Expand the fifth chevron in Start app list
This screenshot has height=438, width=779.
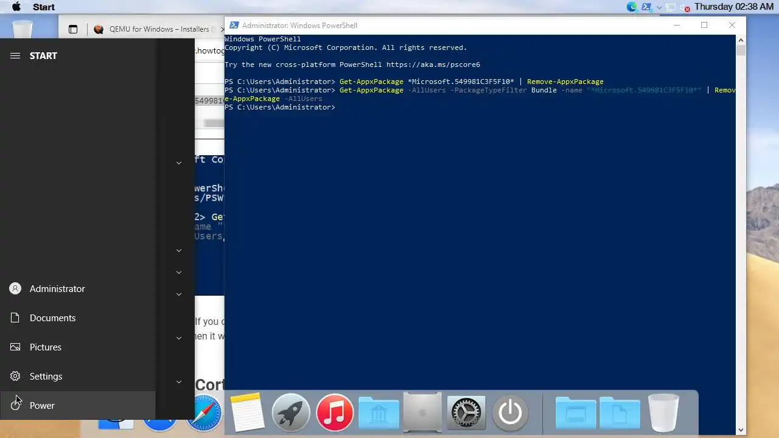pos(179,338)
